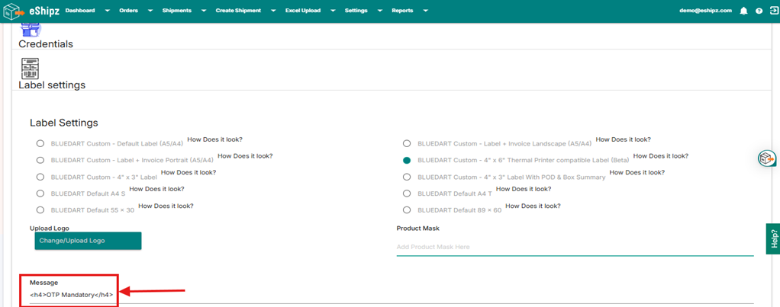The width and height of the screenshot is (780, 307).
Task: Open the Create Shipment menu
Action: click(x=238, y=11)
